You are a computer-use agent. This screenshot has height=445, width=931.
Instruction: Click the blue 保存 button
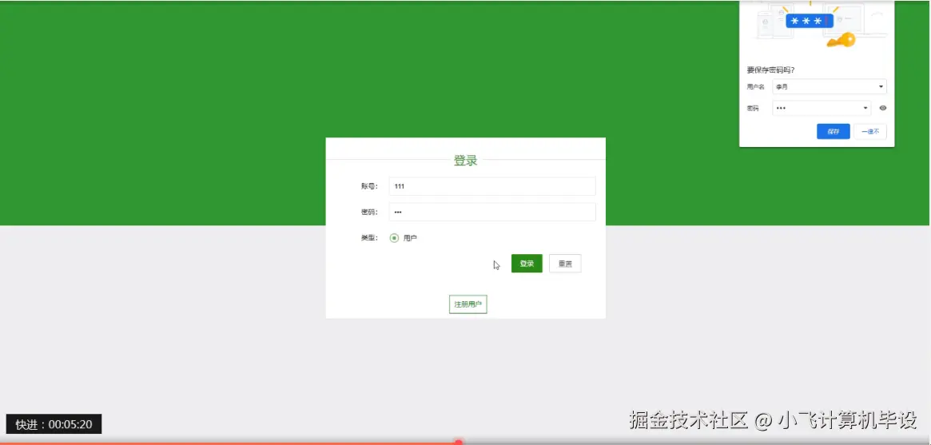tap(833, 132)
